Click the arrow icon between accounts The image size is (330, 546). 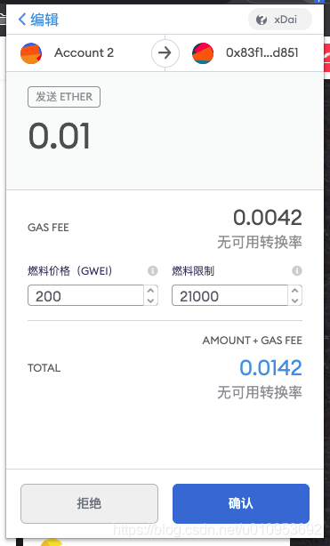click(x=165, y=53)
